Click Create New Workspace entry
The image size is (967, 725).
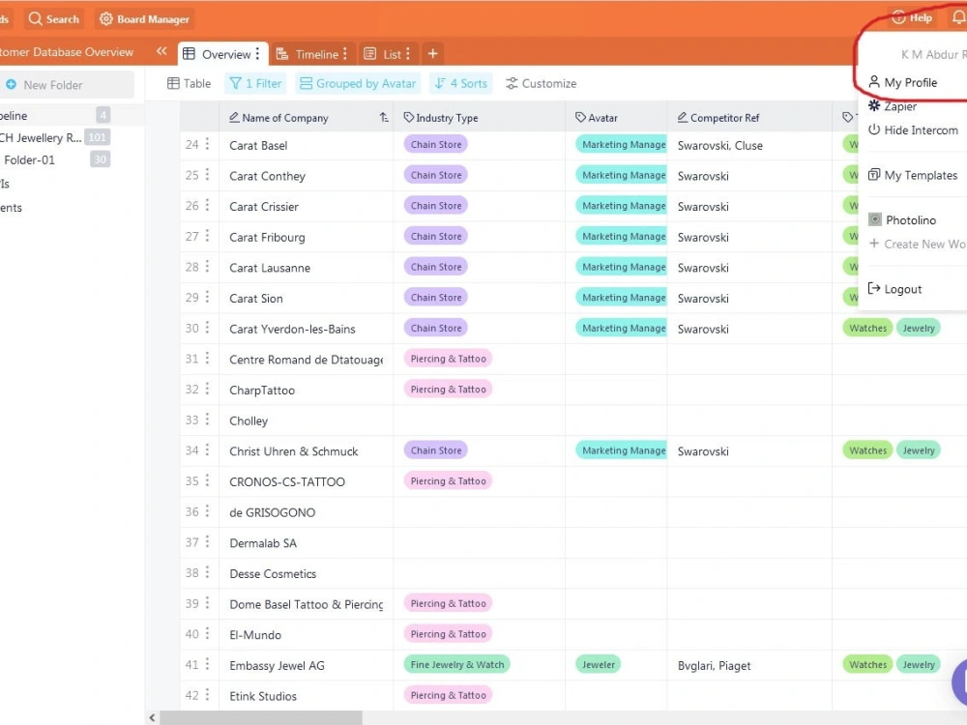click(916, 245)
